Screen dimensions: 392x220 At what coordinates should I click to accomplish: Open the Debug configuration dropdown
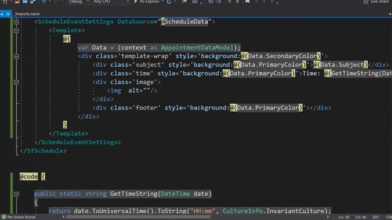pyautogui.click(x=79, y=1)
